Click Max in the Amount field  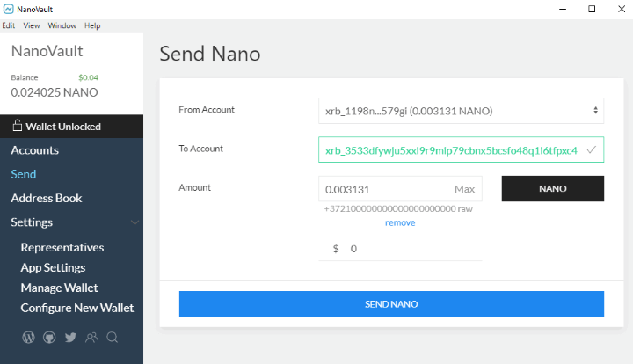[465, 189]
